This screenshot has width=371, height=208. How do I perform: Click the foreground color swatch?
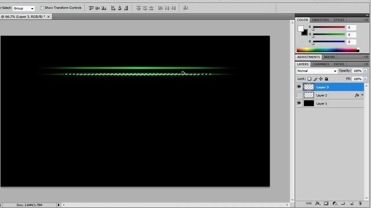pyautogui.click(x=300, y=29)
